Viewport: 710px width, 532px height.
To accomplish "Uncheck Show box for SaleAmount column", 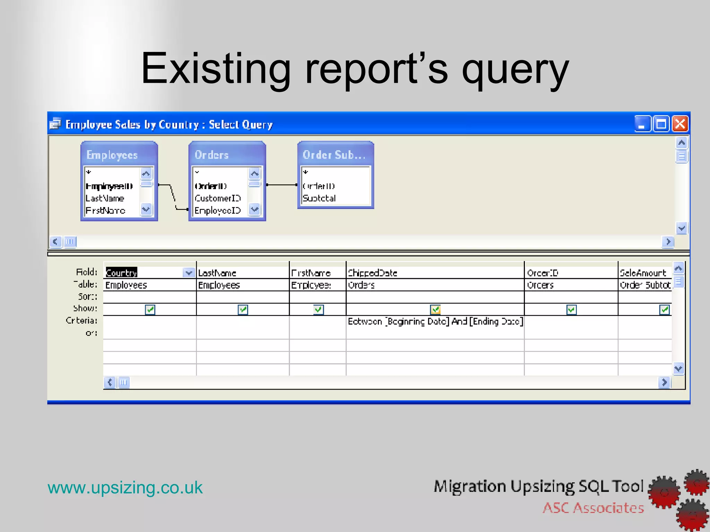I will pyautogui.click(x=664, y=309).
